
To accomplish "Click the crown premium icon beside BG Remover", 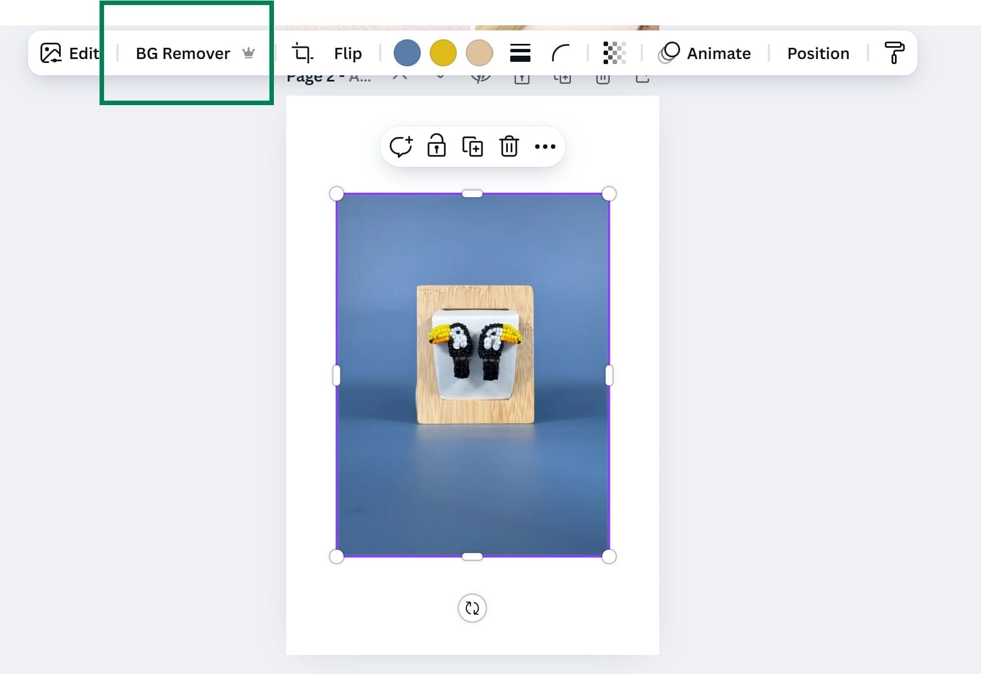I will coord(249,53).
